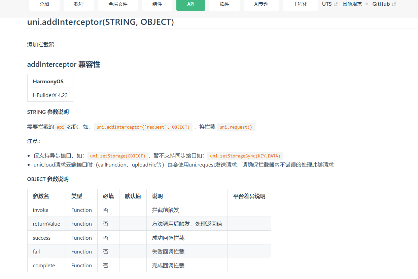Open the 介绍 navigation tab

(x=44, y=4)
